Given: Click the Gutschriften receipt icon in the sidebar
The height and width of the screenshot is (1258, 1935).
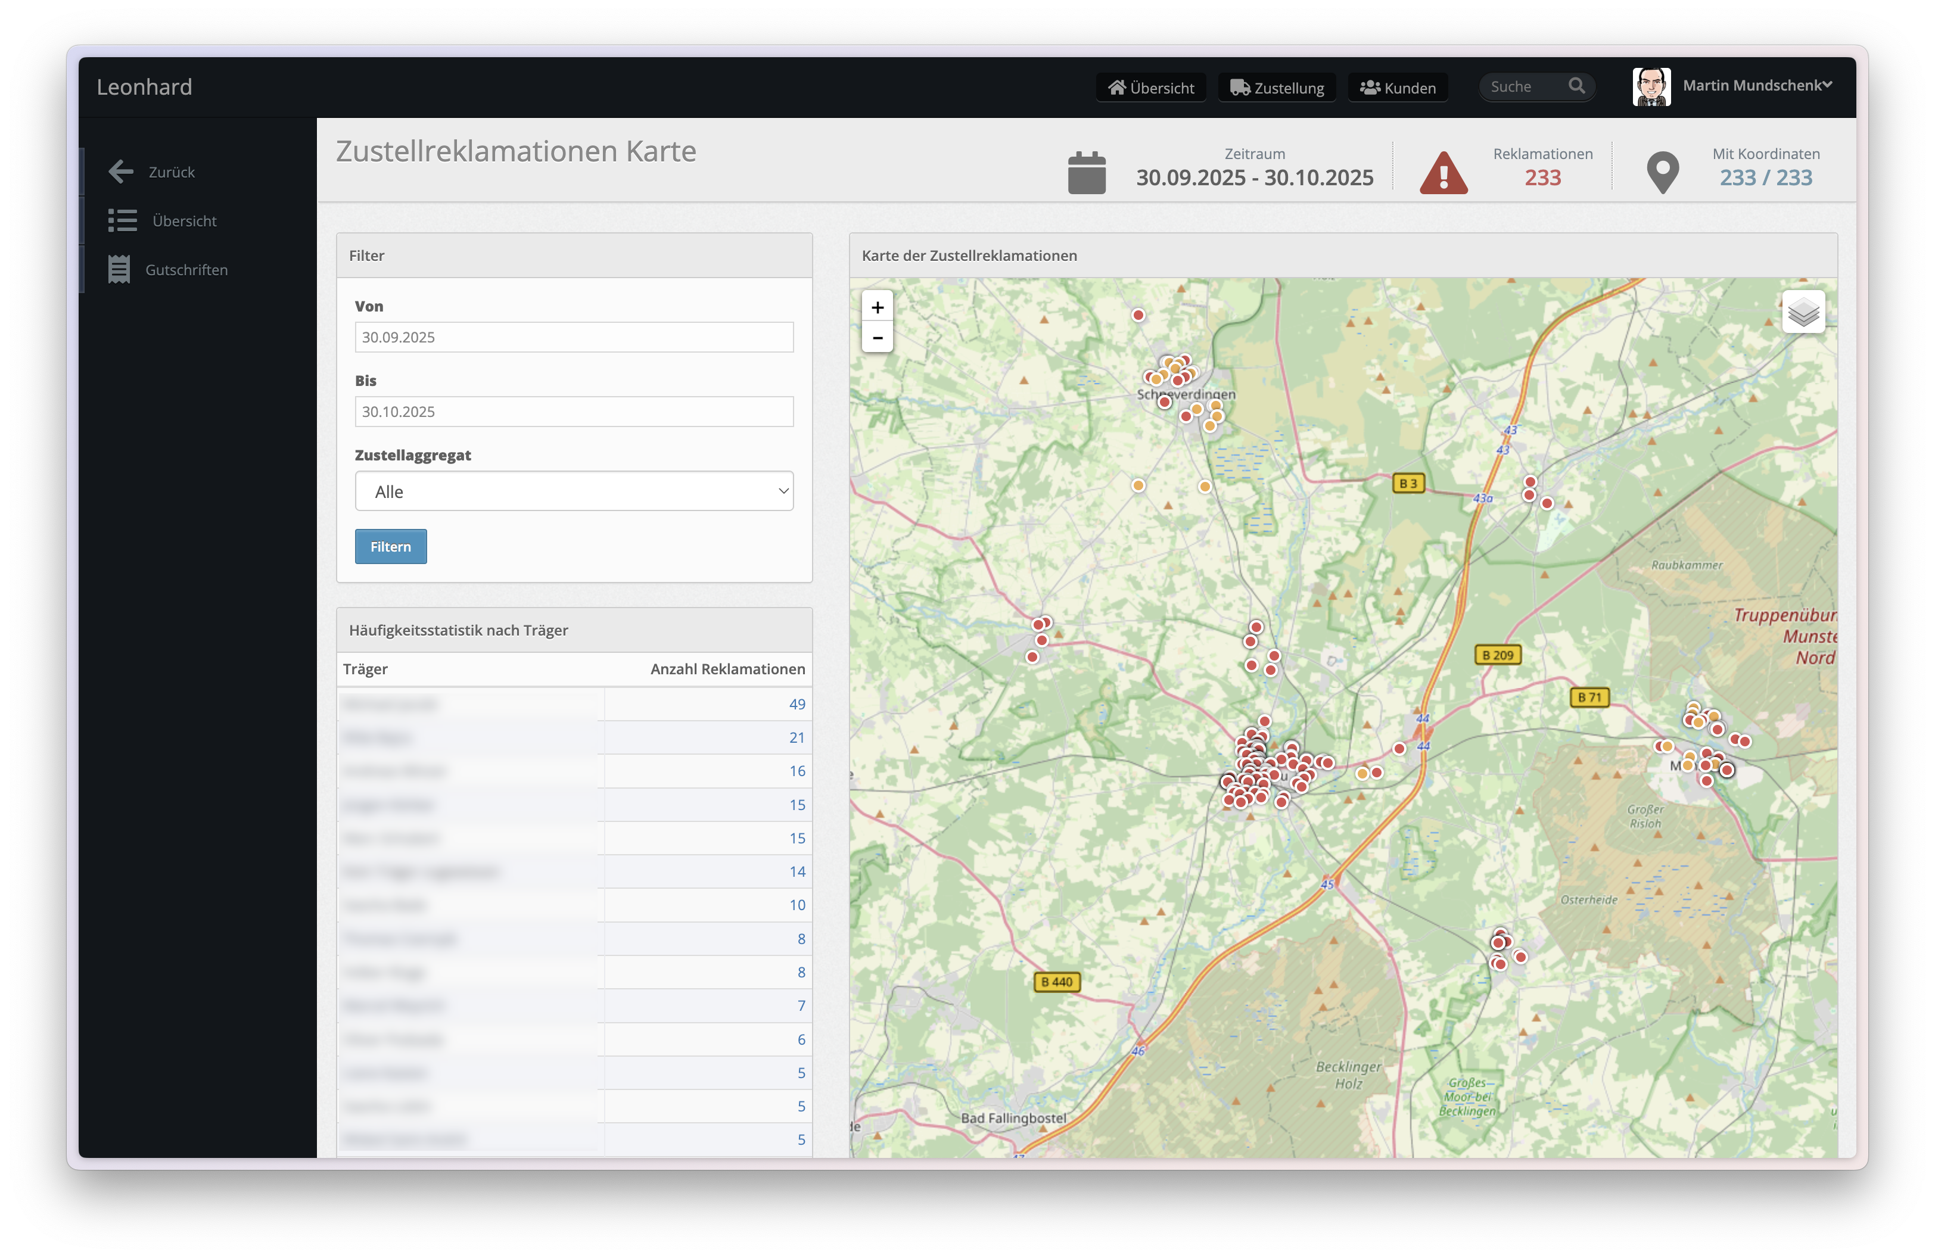Looking at the screenshot, I should pos(120,270).
